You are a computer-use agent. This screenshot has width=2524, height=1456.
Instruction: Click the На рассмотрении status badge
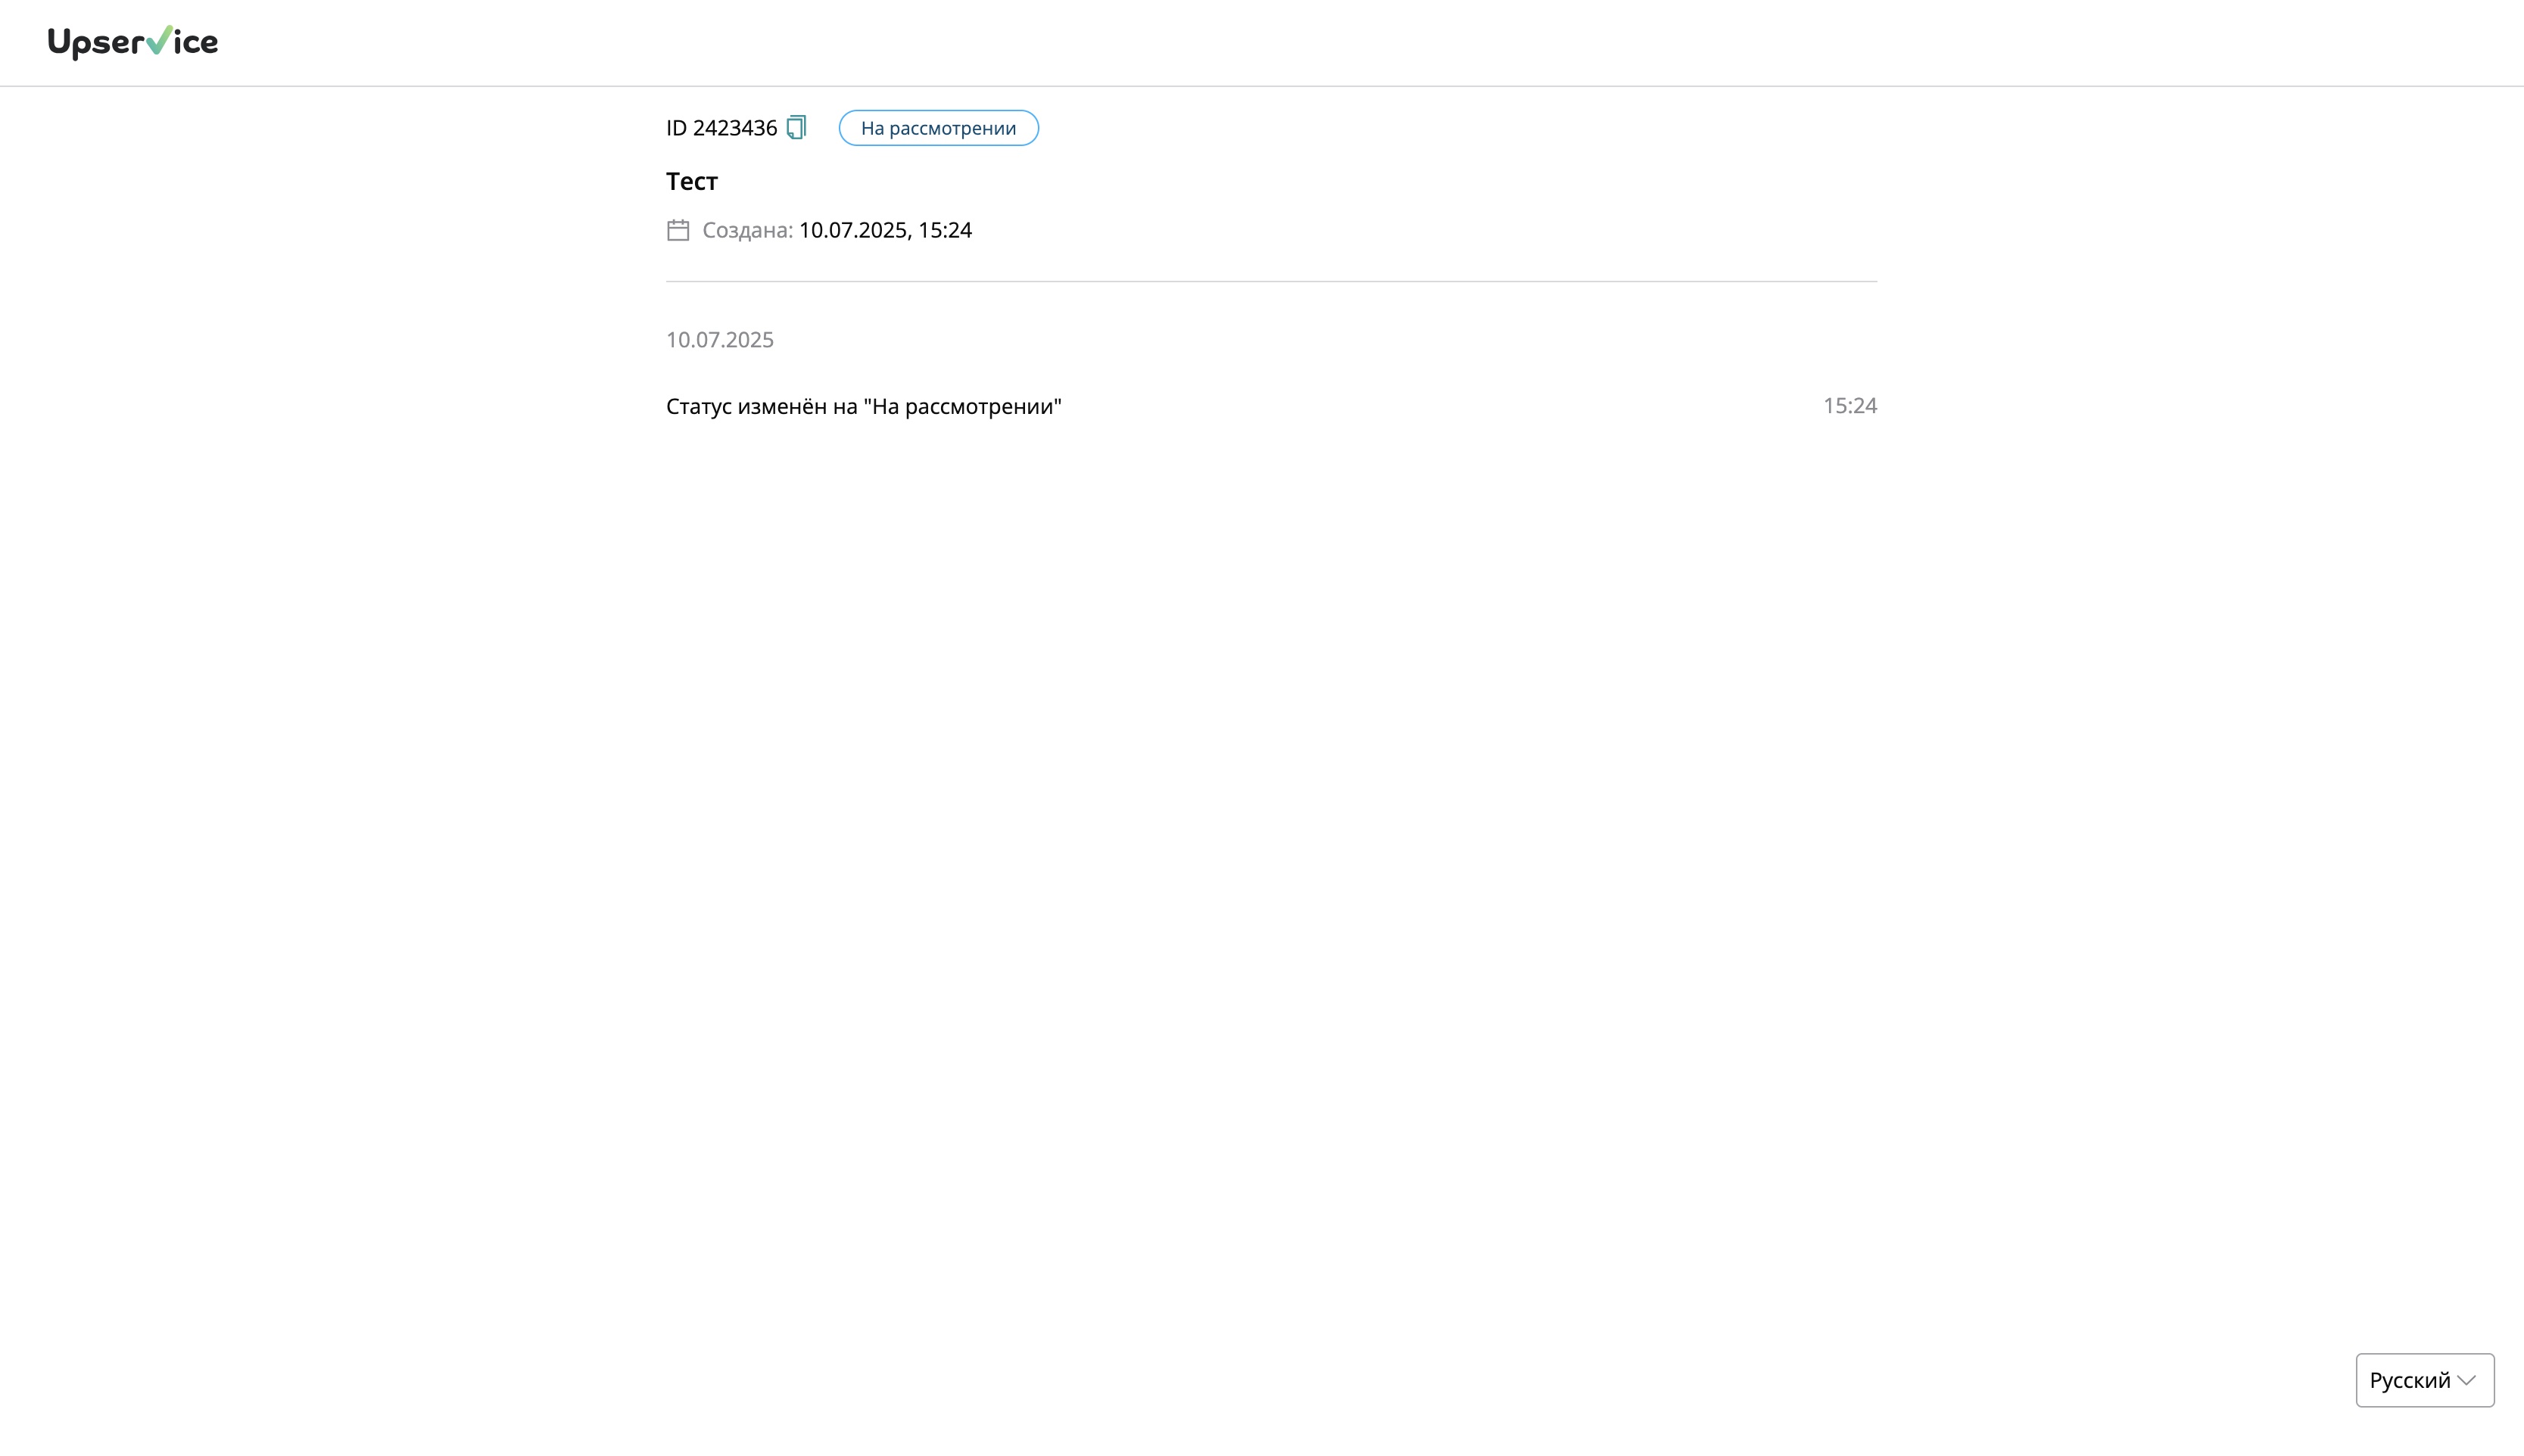[937, 128]
